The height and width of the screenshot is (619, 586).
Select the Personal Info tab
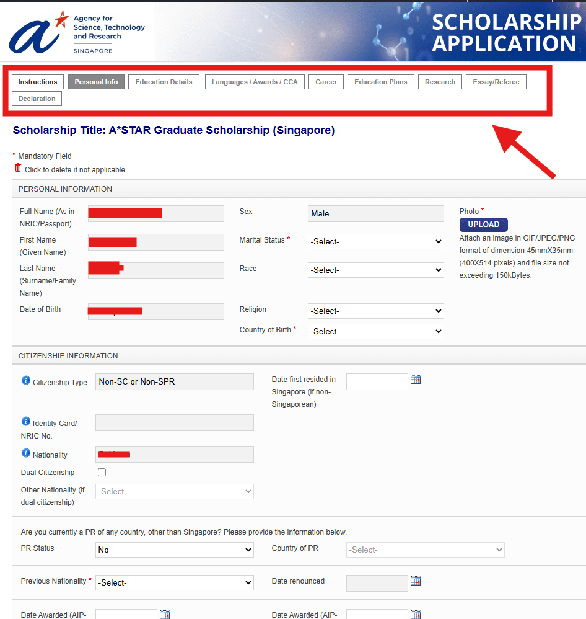click(96, 82)
